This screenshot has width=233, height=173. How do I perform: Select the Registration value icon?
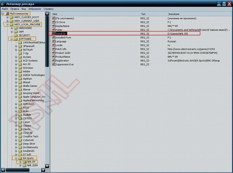pos(53,60)
